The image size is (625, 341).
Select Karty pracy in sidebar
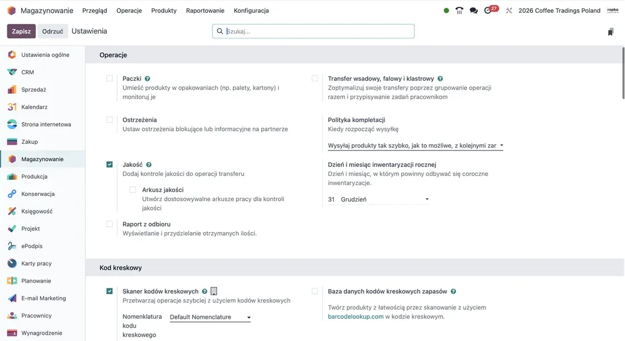(42, 264)
